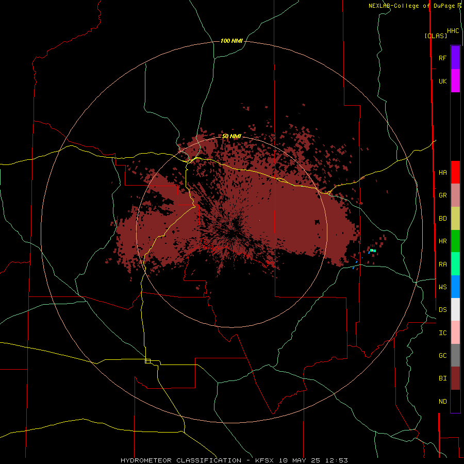Click the UK magenta legend swatch

tap(455, 81)
